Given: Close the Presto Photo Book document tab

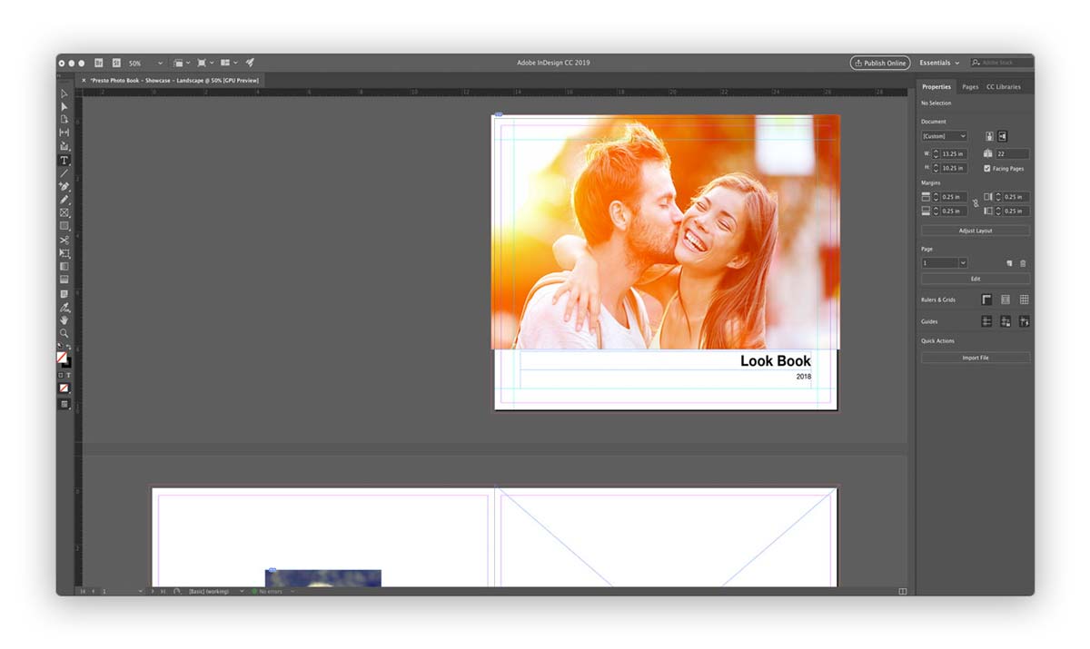Looking at the screenshot, I should pyautogui.click(x=84, y=80).
